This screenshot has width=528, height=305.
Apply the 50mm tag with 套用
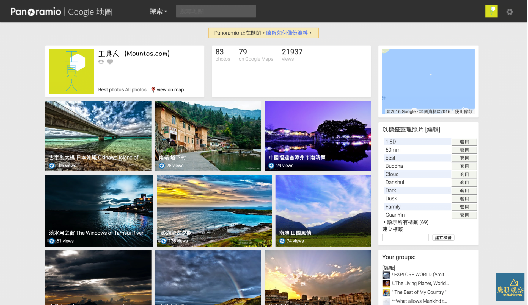tap(464, 150)
